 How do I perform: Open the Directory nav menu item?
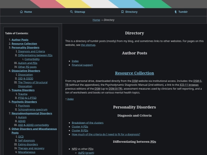[129, 12]
